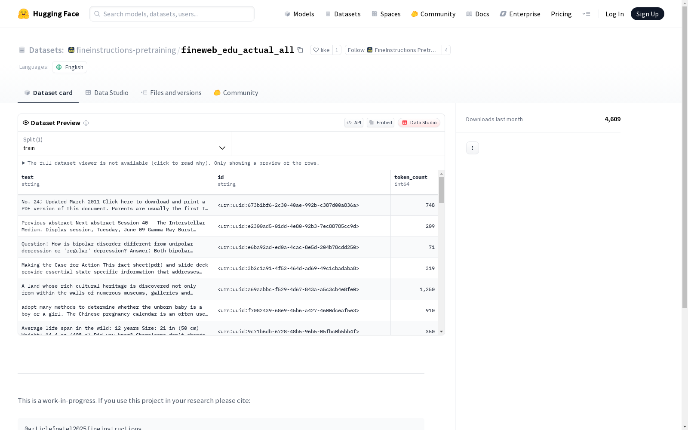688x430 pixels.
Task: Click the dataset table vertical scrollbar thumb
Action: 441,190
